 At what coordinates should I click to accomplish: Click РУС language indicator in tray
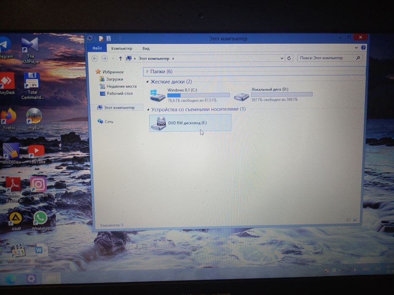[x=366, y=269]
